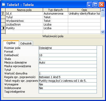The height and width of the screenshot is (101, 106).
Task: Click the Typ danych column header
Action: pos(55,10)
